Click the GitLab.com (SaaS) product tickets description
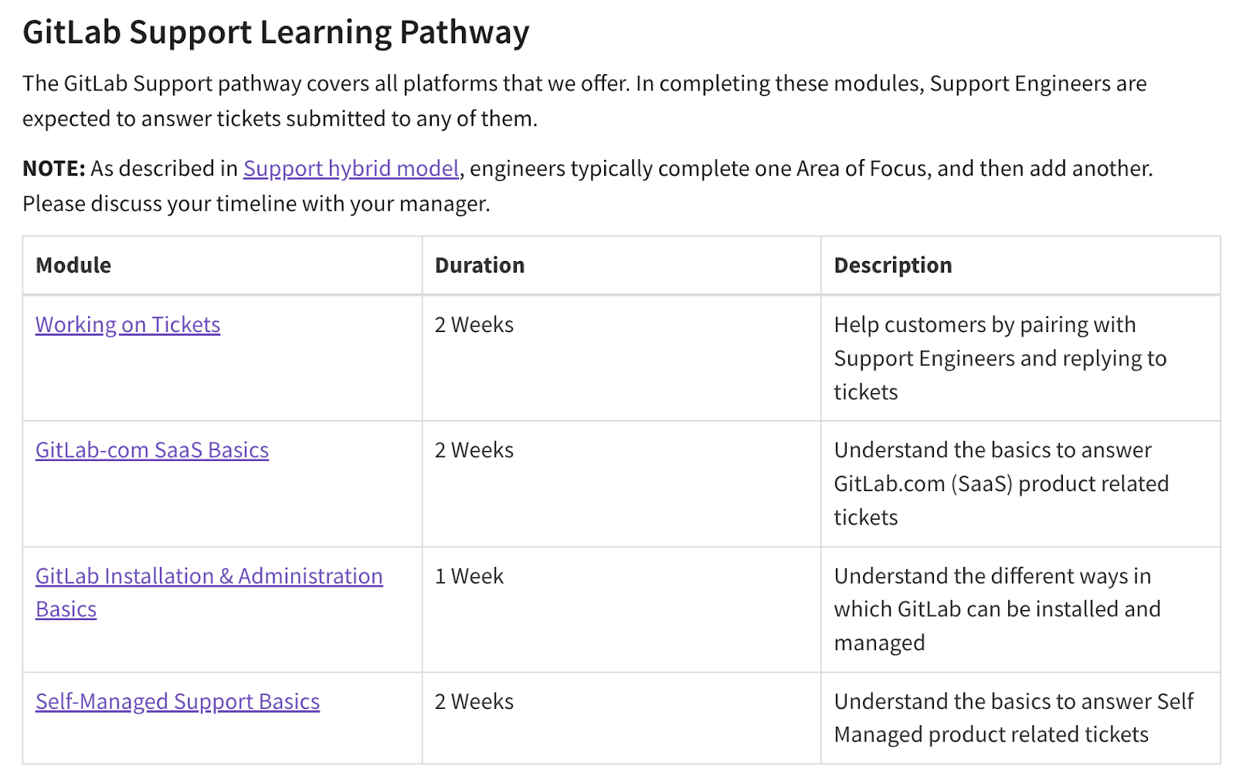The width and height of the screenshot is (1236, 783). click(1000, 484)
